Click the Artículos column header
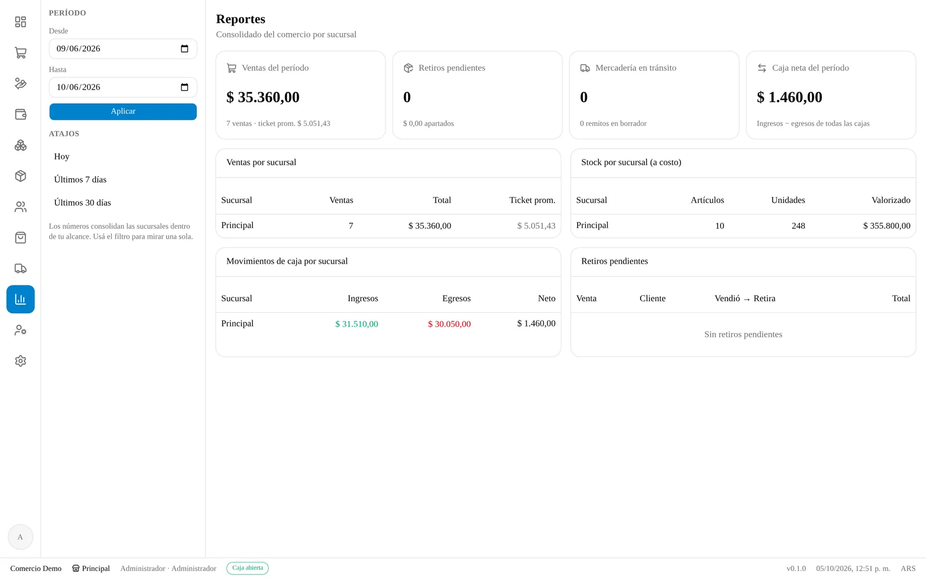 (707, 200)
